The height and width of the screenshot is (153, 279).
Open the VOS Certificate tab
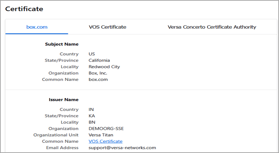pyautogui.click(x=107, y=27)
